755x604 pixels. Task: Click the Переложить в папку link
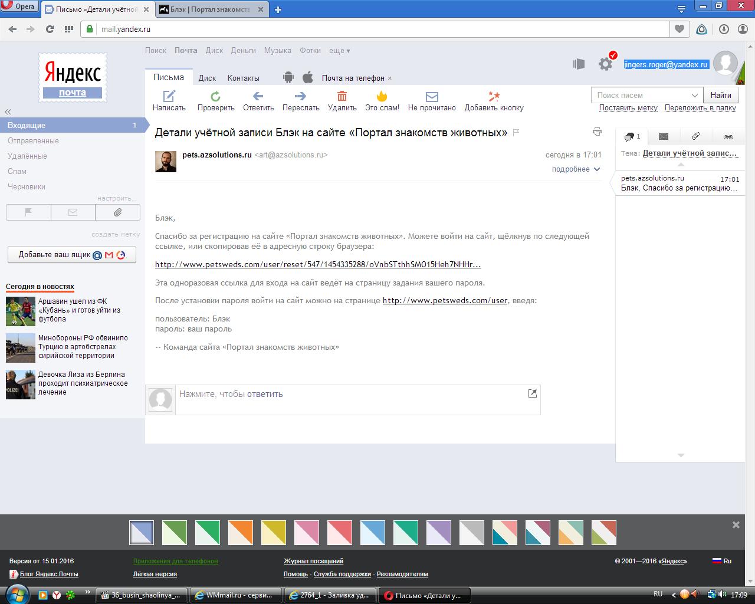click(x=700, y=108)
